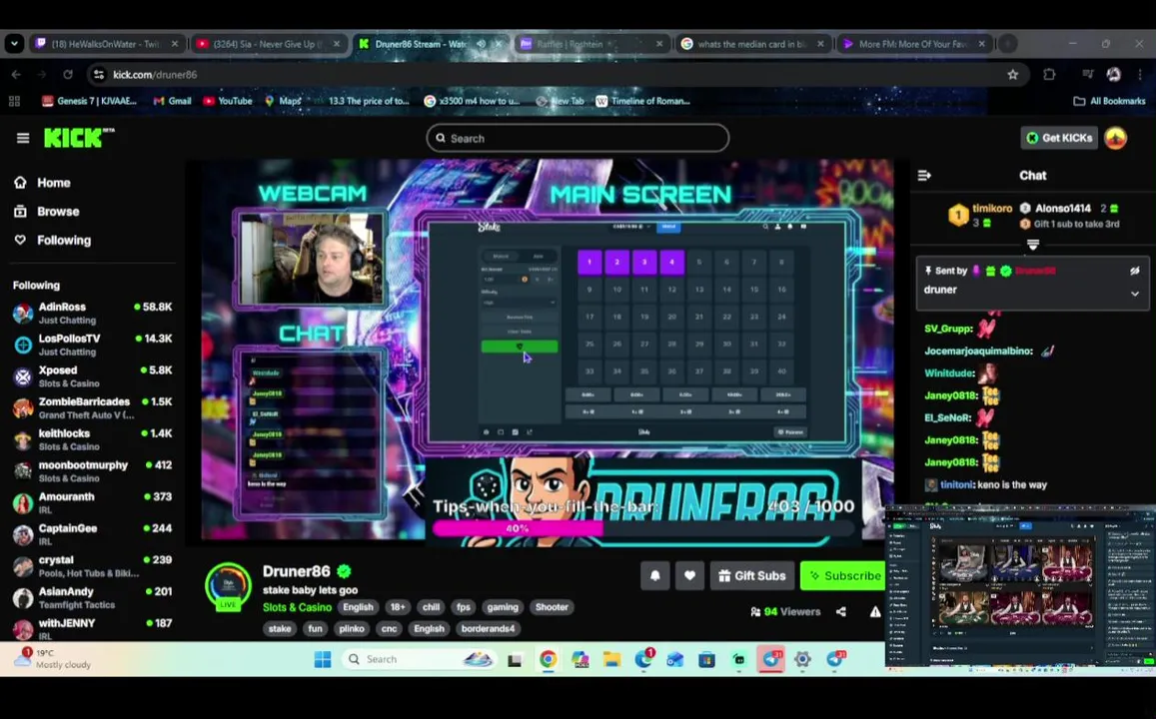Report stream with warning icon
This screenshot has width=1156, height=719.
click(875, 611)
